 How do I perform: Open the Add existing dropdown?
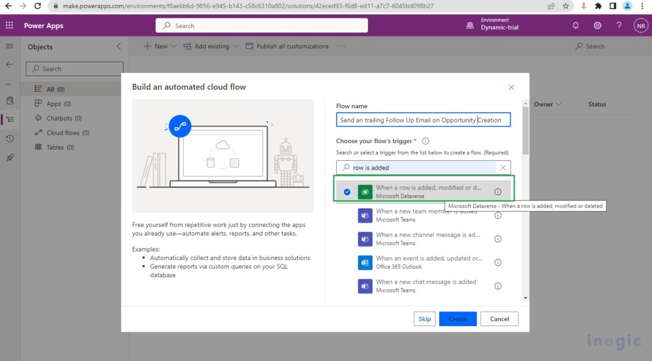[x=211, y=46]
